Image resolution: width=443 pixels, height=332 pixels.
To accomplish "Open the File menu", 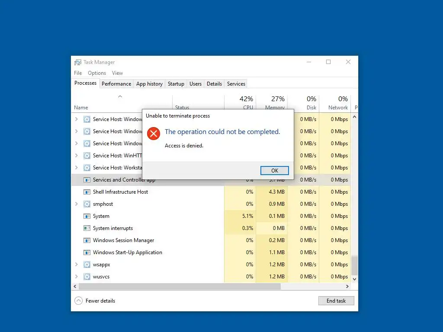I will tap(78, 73).
